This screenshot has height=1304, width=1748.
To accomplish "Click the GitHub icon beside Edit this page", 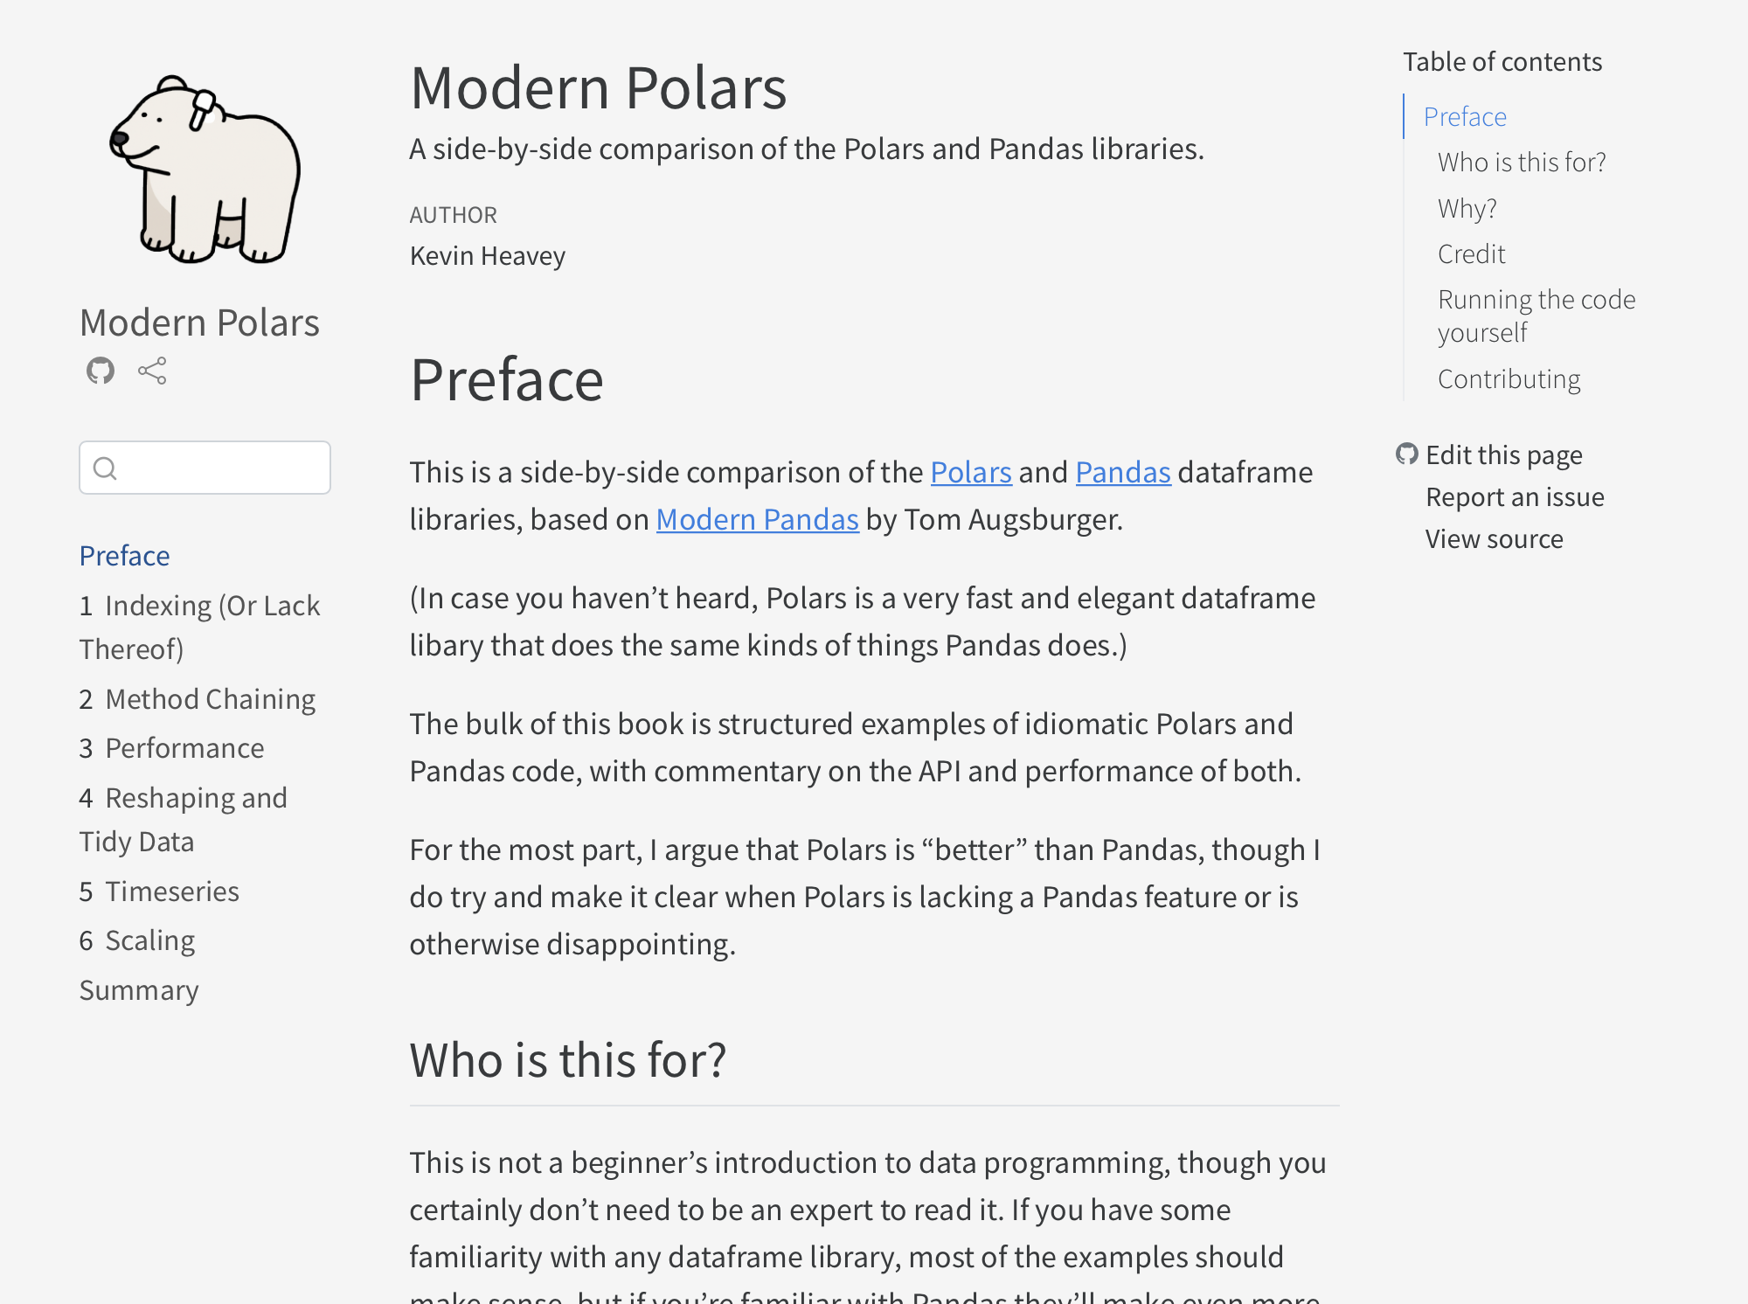I will [1406, 454].
